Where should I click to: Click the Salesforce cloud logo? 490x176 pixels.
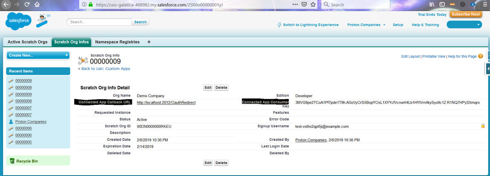click(18, 22)
